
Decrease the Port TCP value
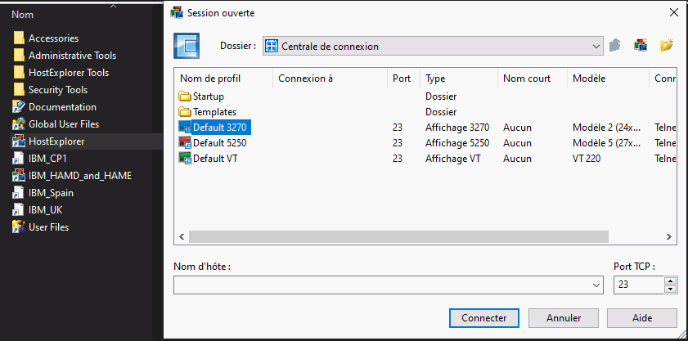tap(671, 289)
